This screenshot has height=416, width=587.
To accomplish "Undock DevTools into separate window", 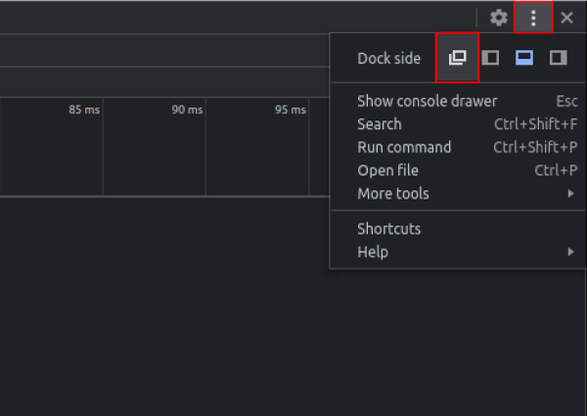I will click(x=457, y=58).
